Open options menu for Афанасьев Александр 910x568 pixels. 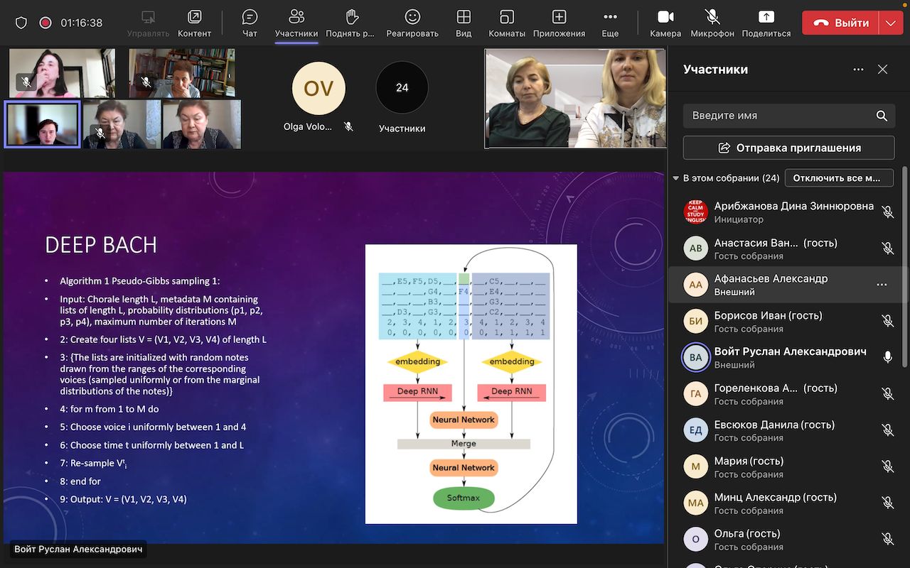(882, 285)
